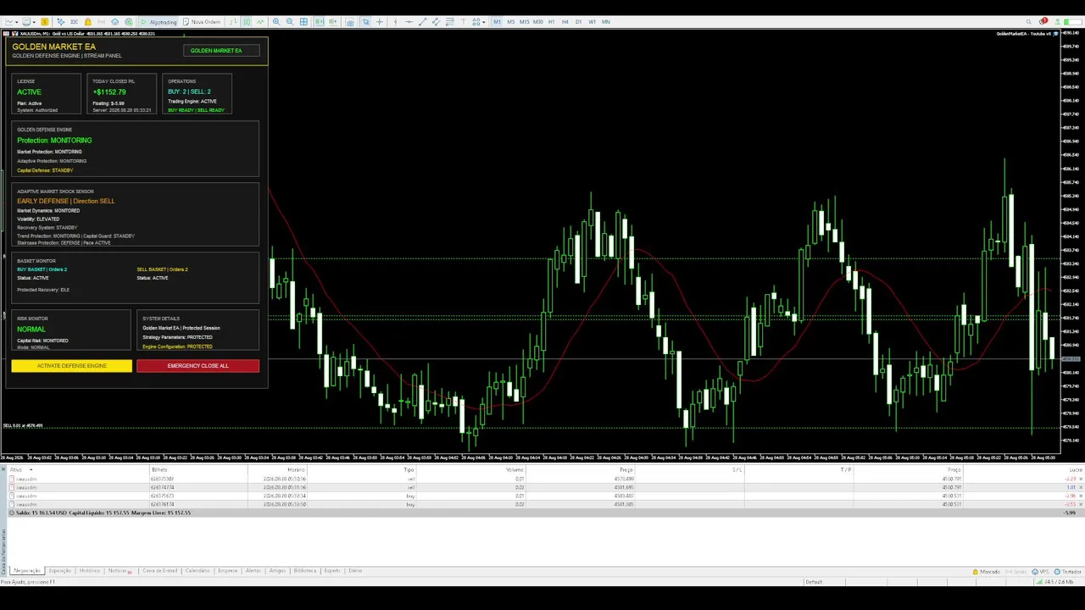
Task: Open the Diário tab
Action: coord(355,571)
